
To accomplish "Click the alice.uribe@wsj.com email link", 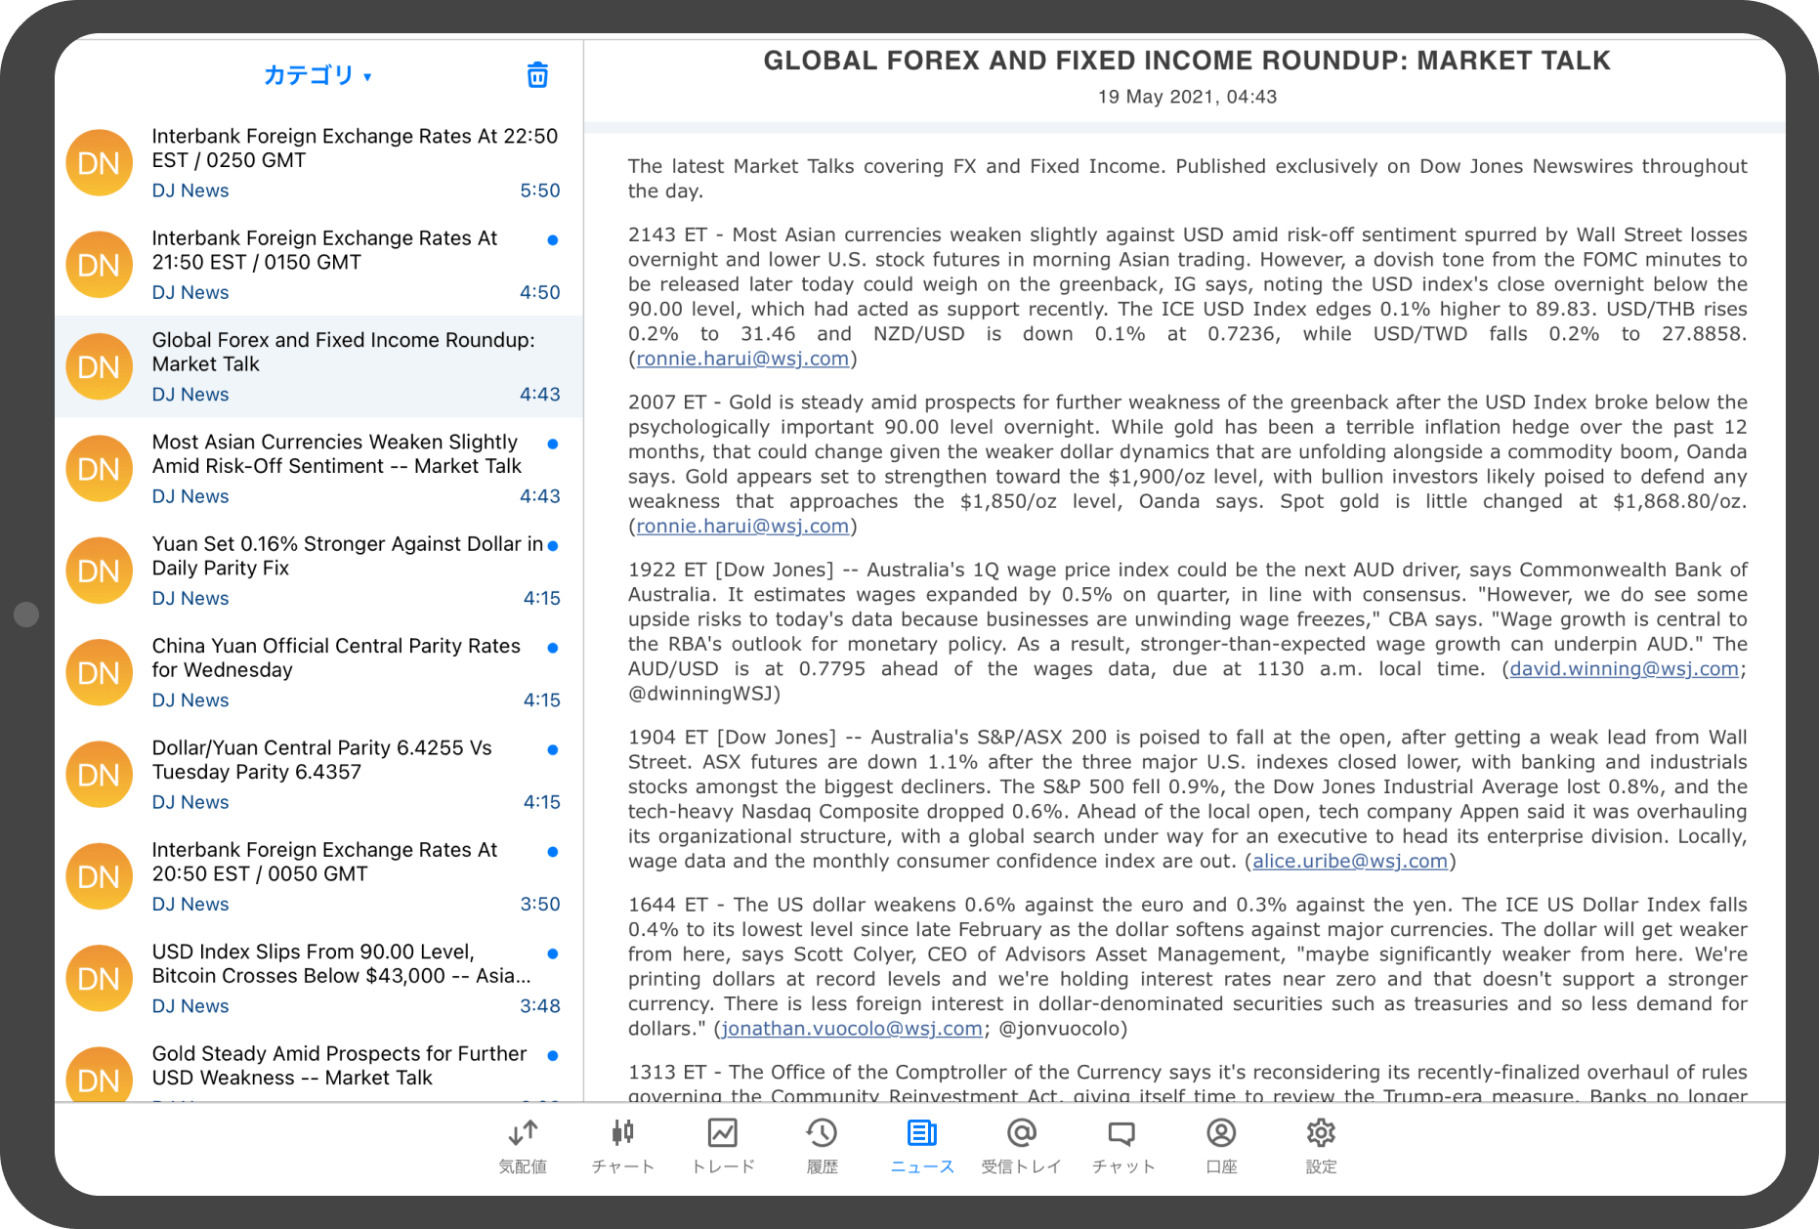I will (1349, 862).
